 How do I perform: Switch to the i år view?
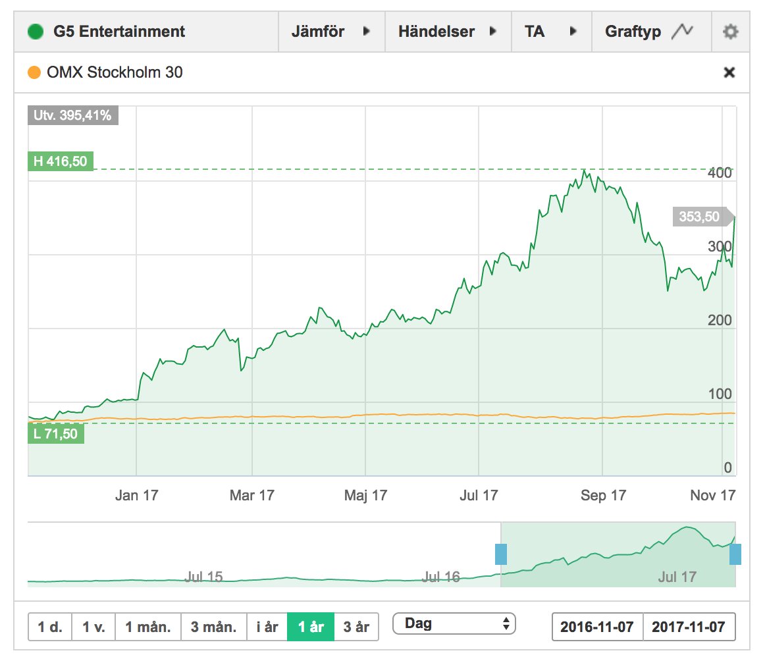(267, 626)
